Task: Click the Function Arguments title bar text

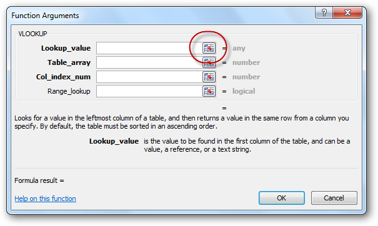Action: point(45,16)
